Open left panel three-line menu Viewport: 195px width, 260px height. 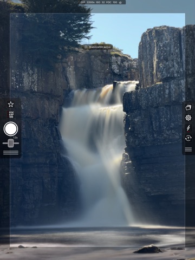click(11, 153)
